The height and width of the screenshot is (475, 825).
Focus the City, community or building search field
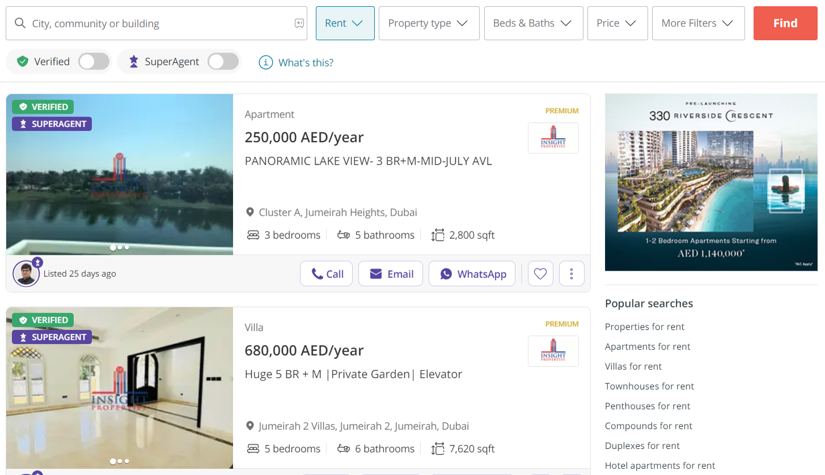pyautogui.click(x=156, y=23)
